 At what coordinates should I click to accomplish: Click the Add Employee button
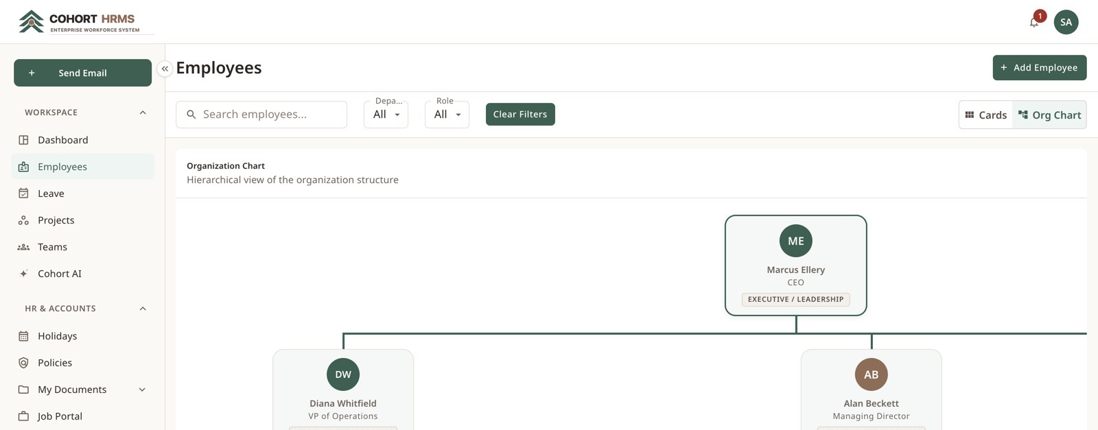coord(1040,67)
